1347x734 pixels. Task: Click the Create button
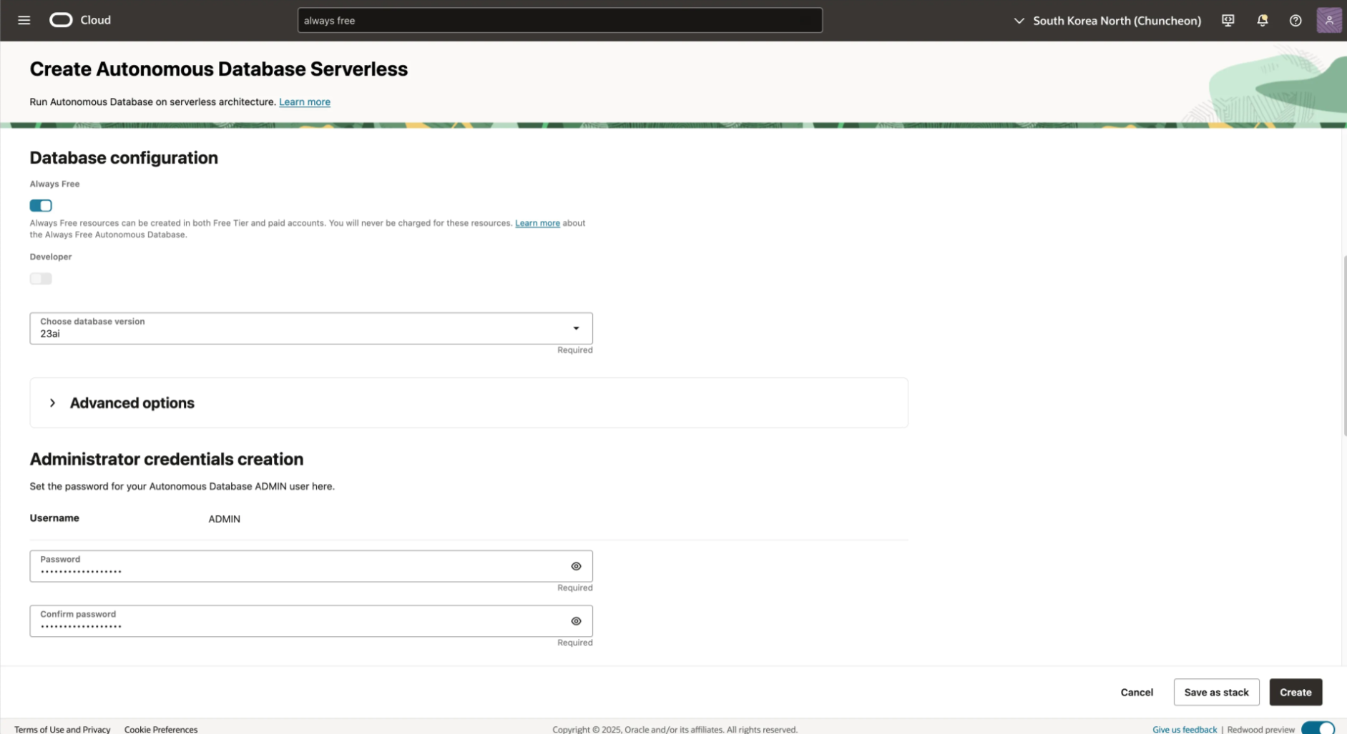(1295, 693)
